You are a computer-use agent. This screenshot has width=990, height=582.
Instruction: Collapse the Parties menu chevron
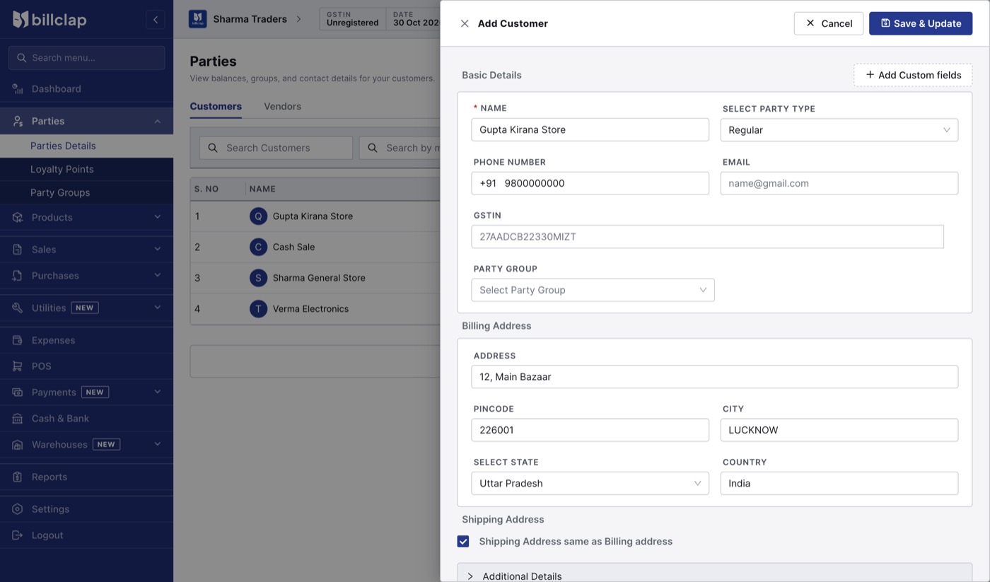click(x=157, y=121)
